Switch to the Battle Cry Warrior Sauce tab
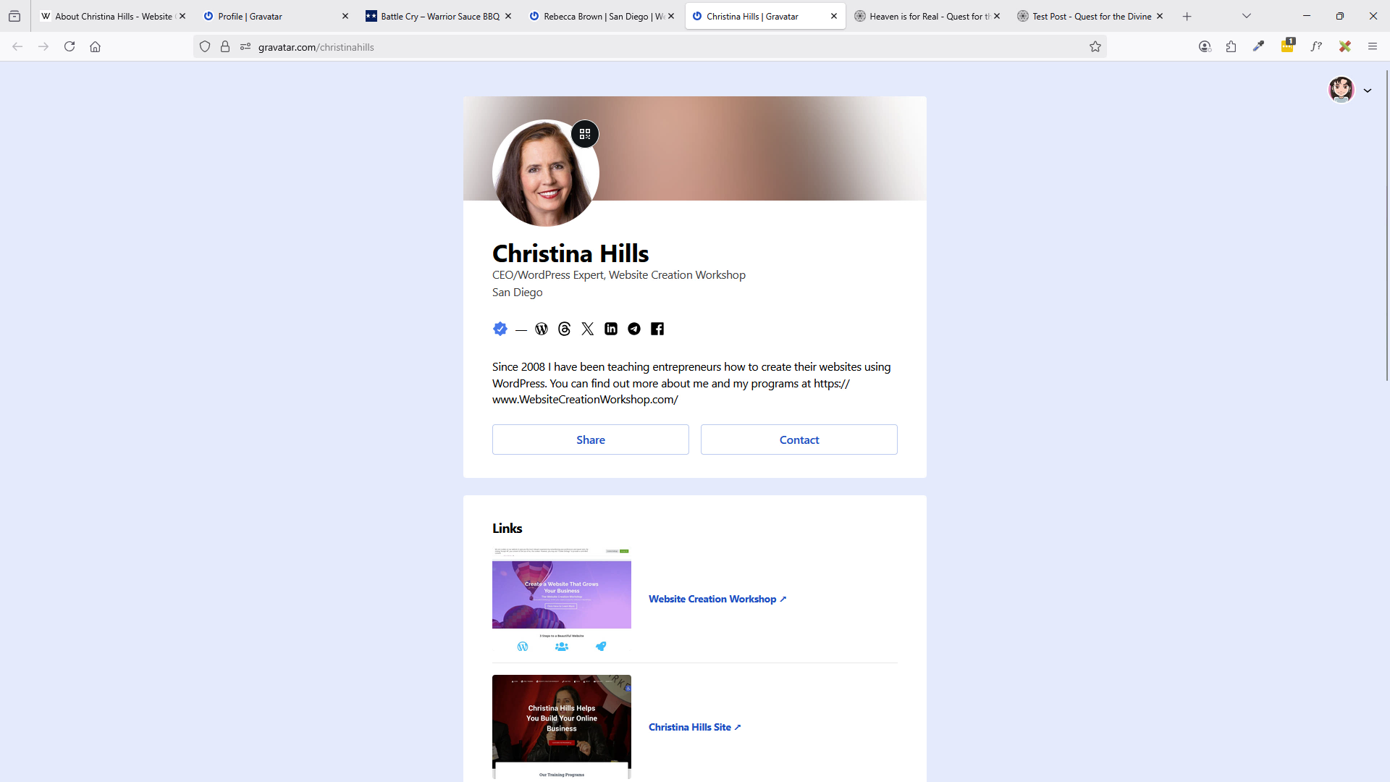This screenshot has width=1390, height=782. [x=439, y=16]
